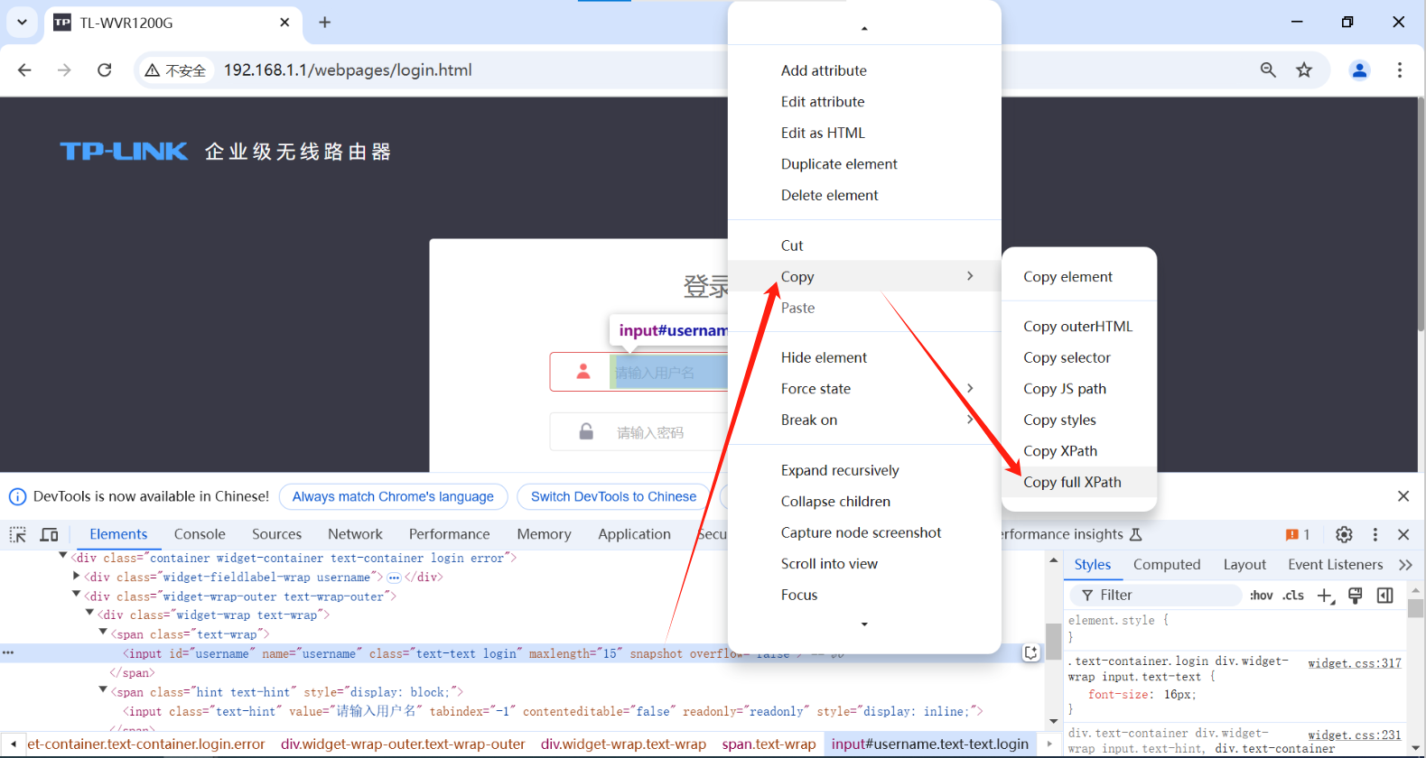This screenshot has height=758, width=1426.
Task: Click Always match Chrome's language button
Action: pos(393,496)
